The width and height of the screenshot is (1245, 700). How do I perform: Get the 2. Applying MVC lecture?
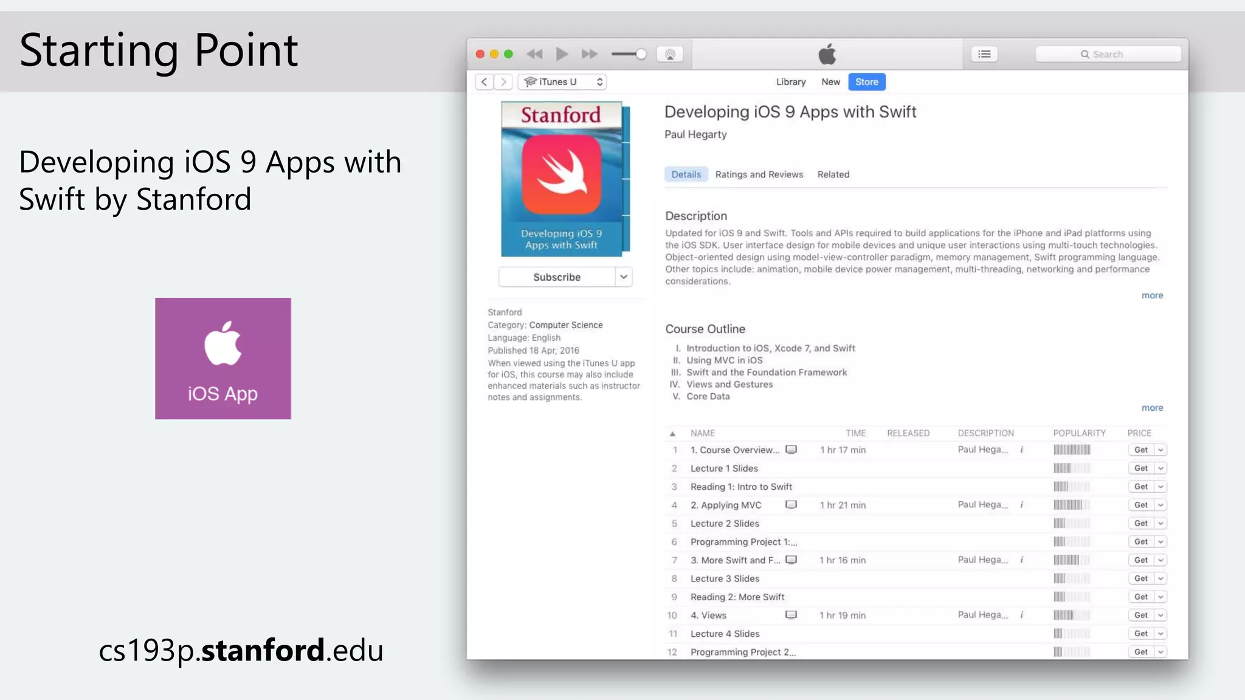pos(1141,505)
